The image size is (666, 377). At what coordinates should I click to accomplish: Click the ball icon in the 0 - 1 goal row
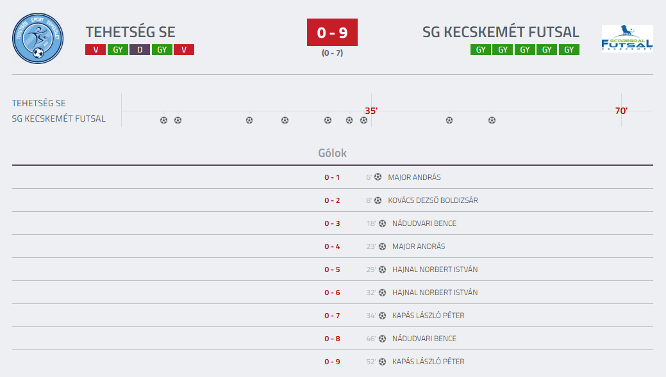click(x=378, y=177)
